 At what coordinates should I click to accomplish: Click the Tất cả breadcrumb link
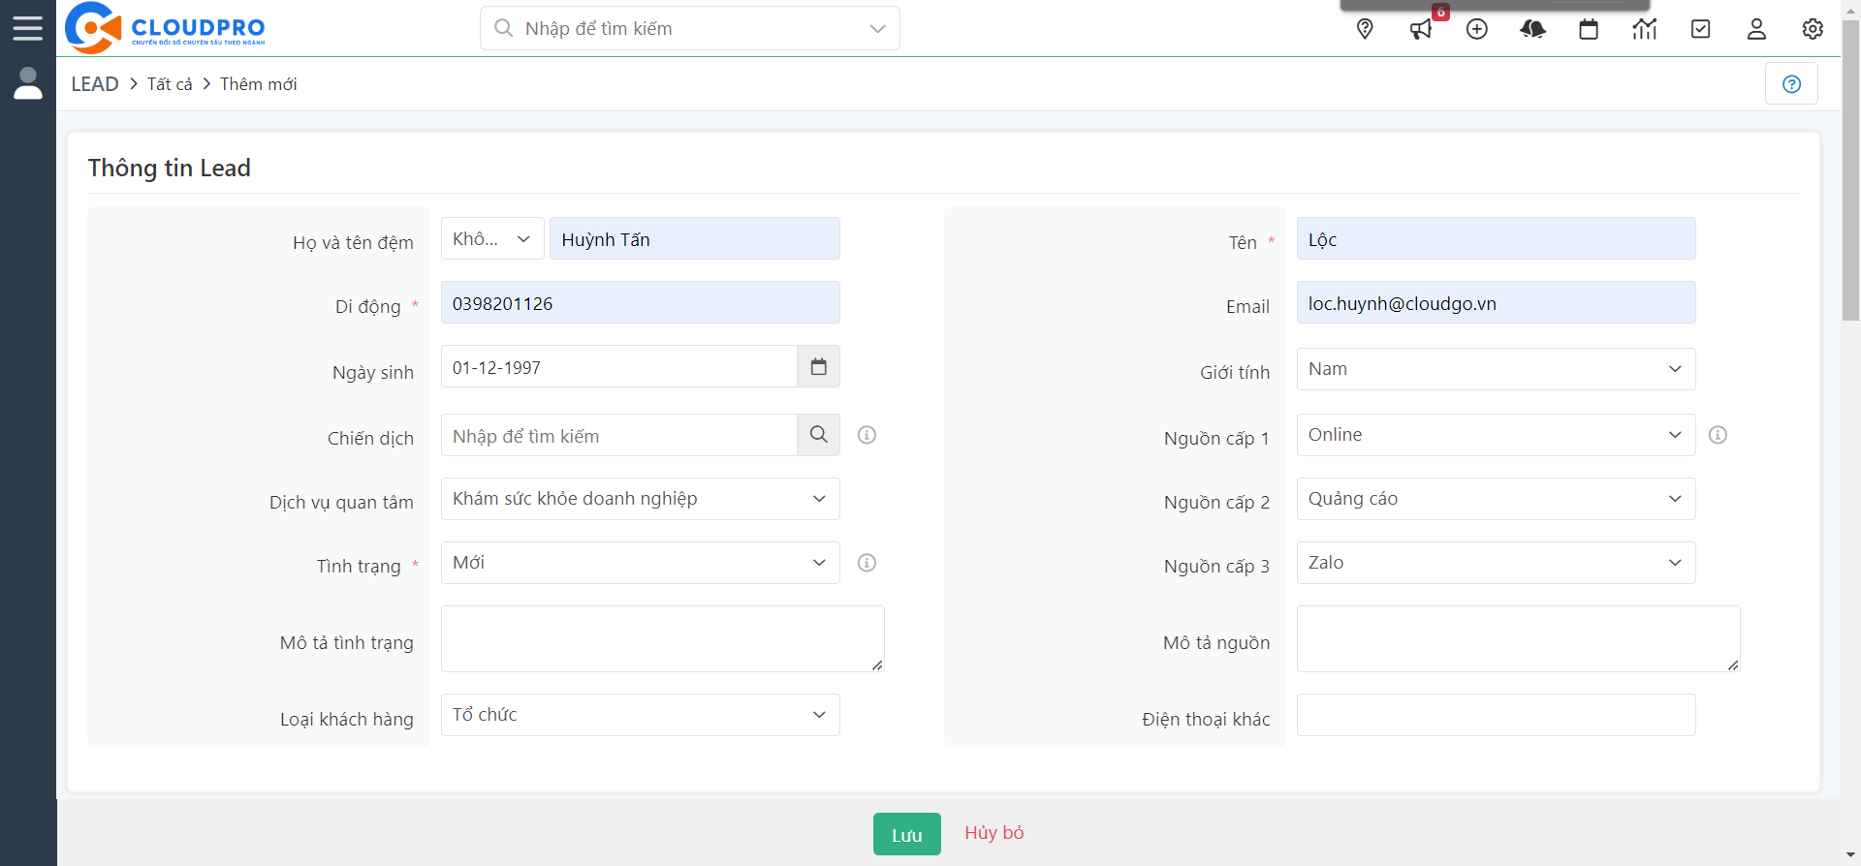170,84
